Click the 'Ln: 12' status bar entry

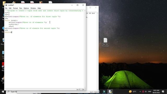pos(79,89)
